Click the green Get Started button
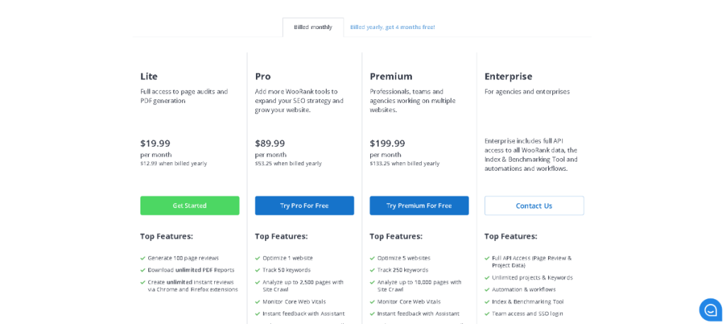Screen dimensions: 726x324 point(189,206)
